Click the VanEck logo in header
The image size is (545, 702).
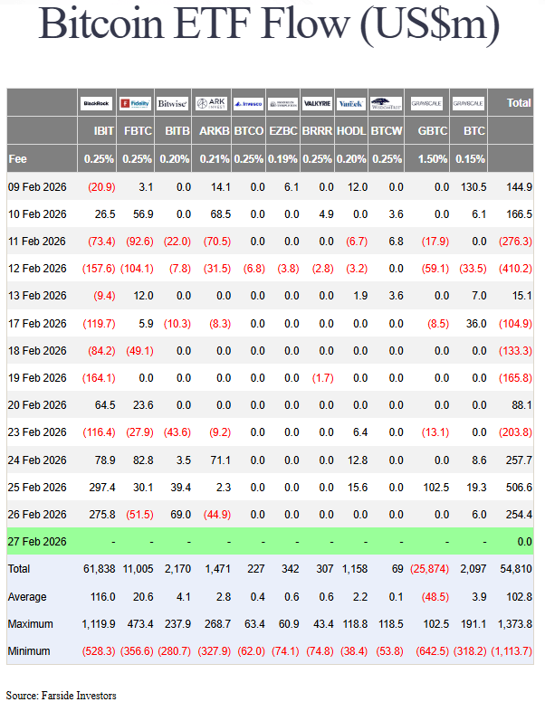351,103
